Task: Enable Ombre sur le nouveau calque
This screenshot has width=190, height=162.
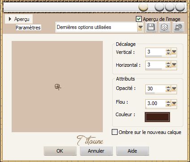Action: click(114, 132)
